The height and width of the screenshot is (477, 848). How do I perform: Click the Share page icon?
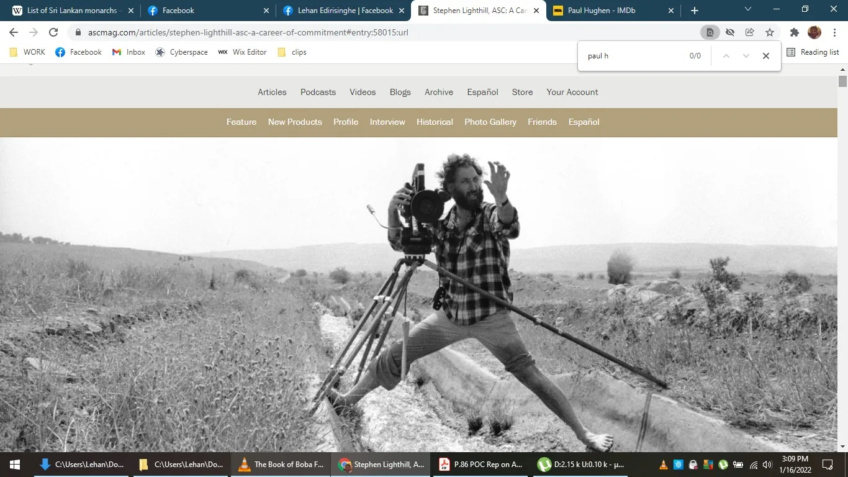pyautogui.click(x=749, y=32)
